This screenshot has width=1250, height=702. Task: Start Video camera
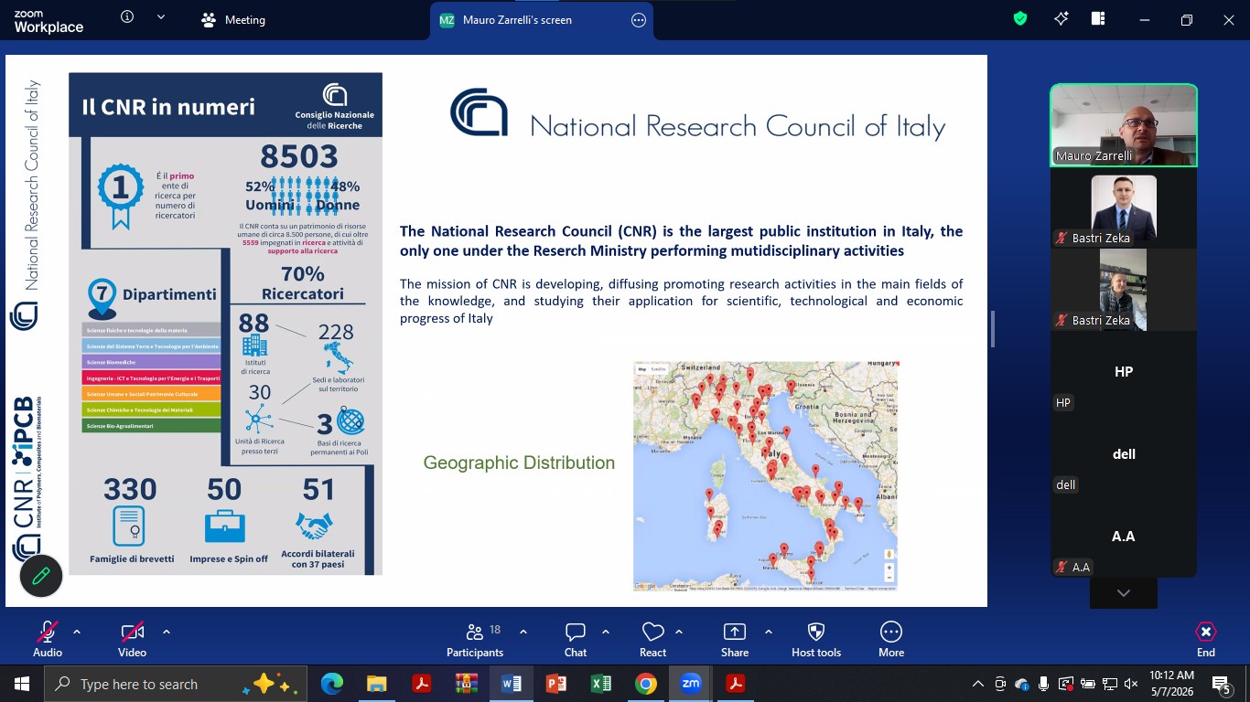[x=133, y=639]
